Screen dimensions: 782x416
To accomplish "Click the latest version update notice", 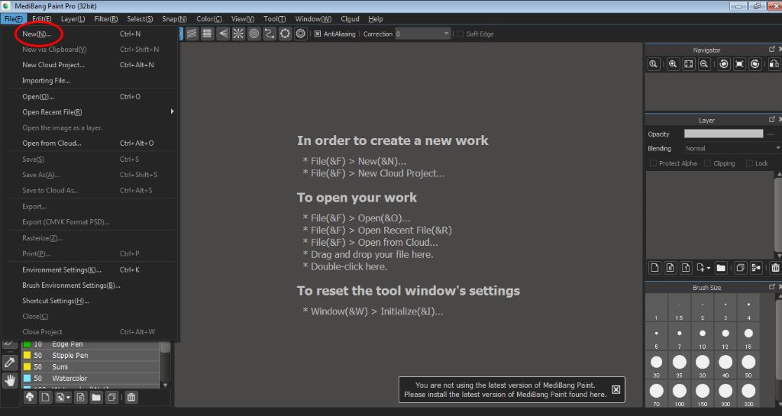I will click(506, 389).
